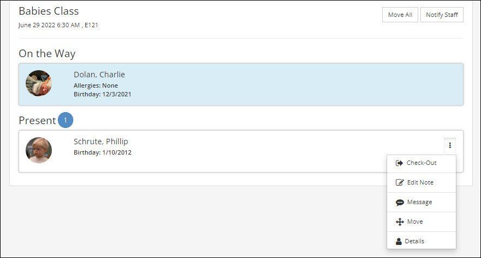The width and height of the screenshot is (481, 258).
Task: Click the Notify Staff button
Action: (442, 15)
